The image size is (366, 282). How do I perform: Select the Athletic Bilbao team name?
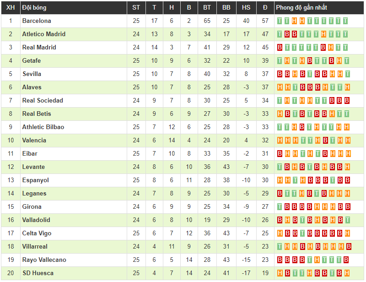click(43, 127)
